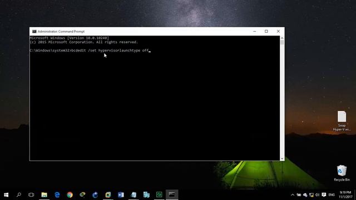The height and width of the screenshot is (200, 356).
Task: Select the Swap Hyper-V desktop file
Action: coord(342,121)
